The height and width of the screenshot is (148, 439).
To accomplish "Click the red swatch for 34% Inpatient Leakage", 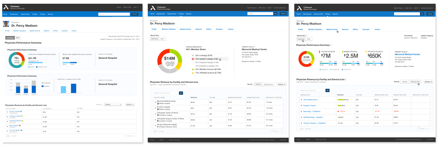I will (x=193, y=59).
